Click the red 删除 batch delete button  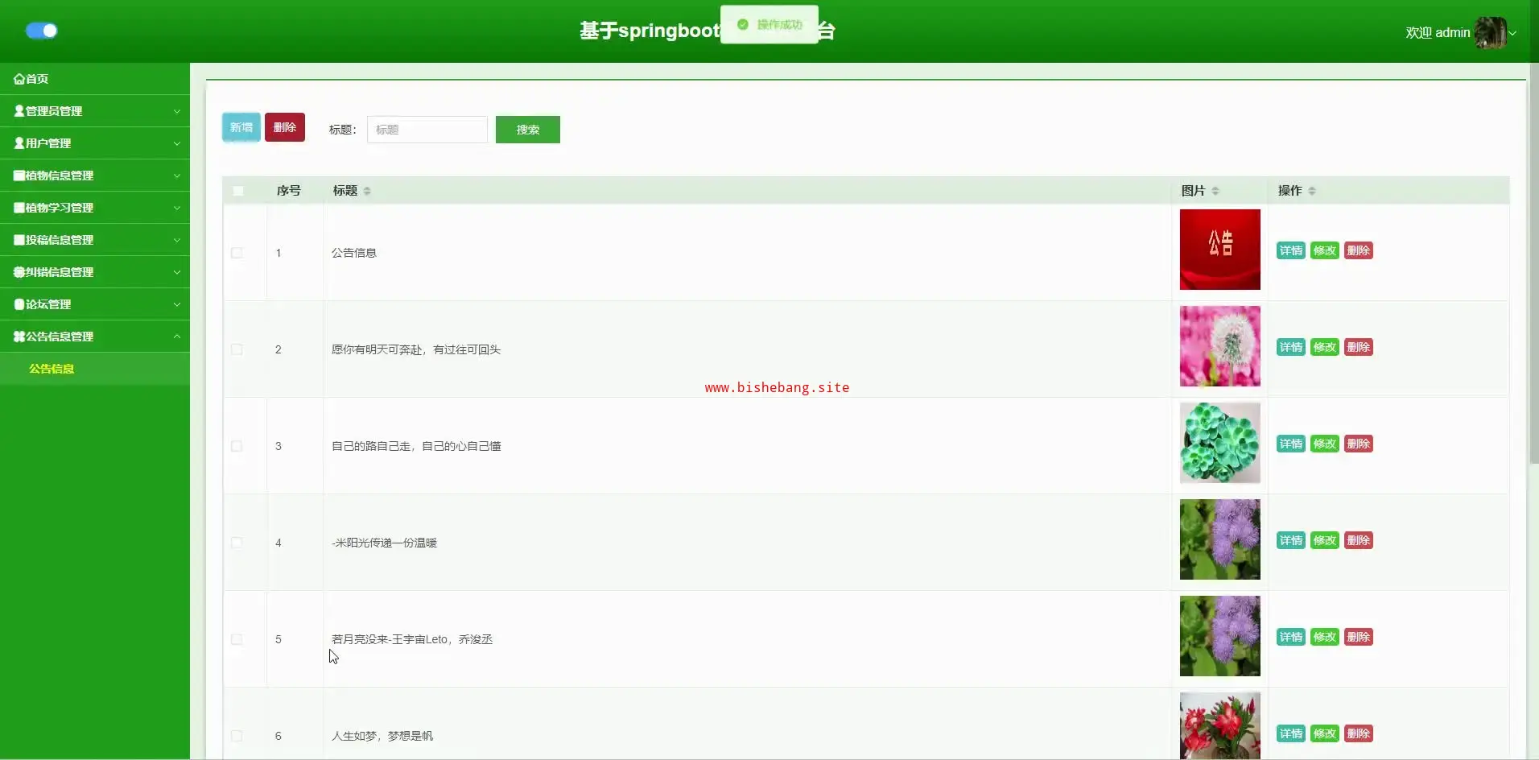pyautogui.click(x=285, y=127)
